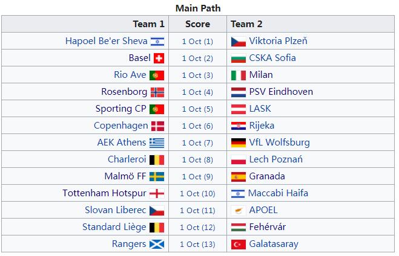
Task: Open the Slovan Liberec team page
Action: click(116, 210)
